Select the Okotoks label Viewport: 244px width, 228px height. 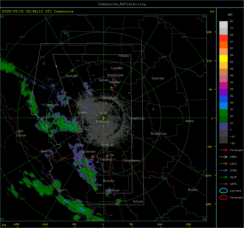coord(108,181)
